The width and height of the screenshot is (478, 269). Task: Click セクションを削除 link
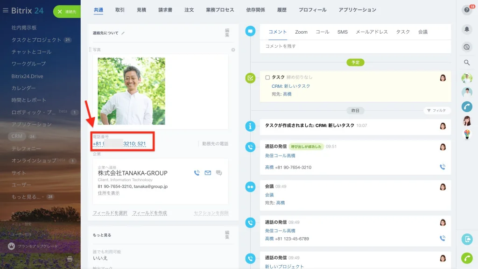click(x=211, y=213)
